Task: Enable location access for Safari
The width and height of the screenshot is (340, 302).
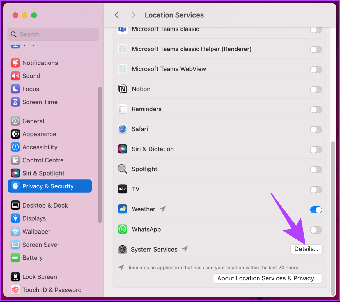Action: click(316, 130)
